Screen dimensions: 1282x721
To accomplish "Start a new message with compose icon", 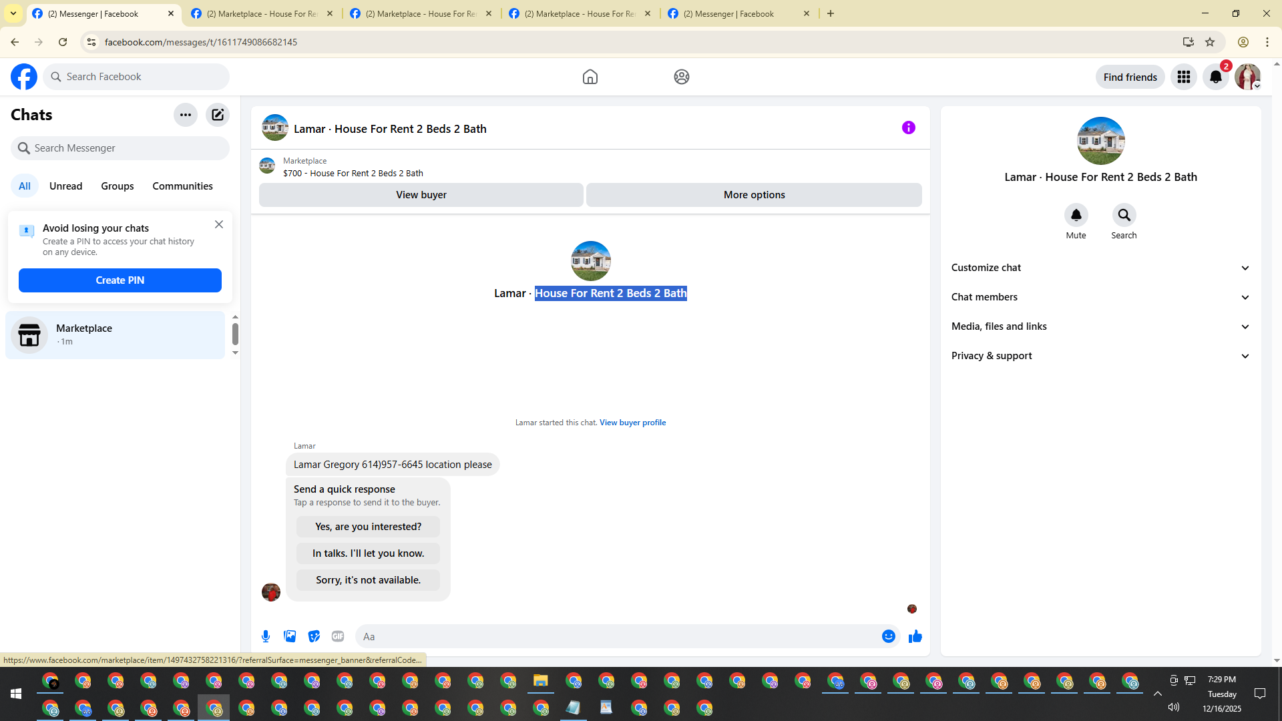I will (x=218, y=115).
